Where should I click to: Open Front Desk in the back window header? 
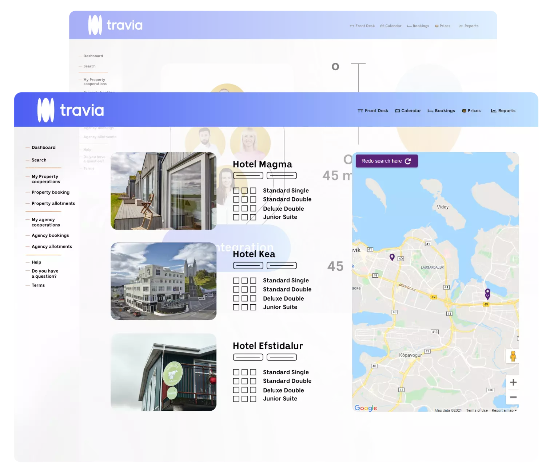tap(362, 26)
